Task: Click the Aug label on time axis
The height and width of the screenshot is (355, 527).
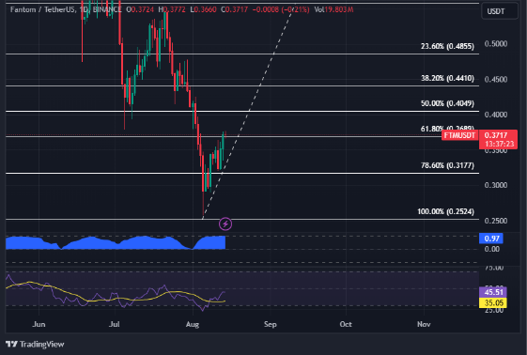Action: coord(193,324)
